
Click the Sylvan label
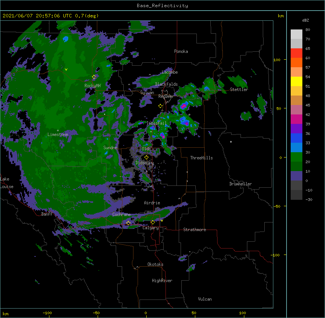(x=147, y=93)
